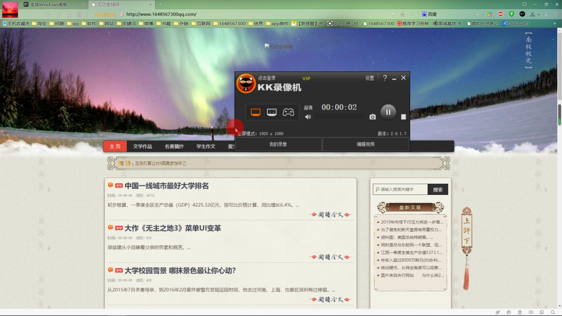This screenshot has height=316, width=562.
Task: Open the green shield extension icon
Action: (511, 14)
